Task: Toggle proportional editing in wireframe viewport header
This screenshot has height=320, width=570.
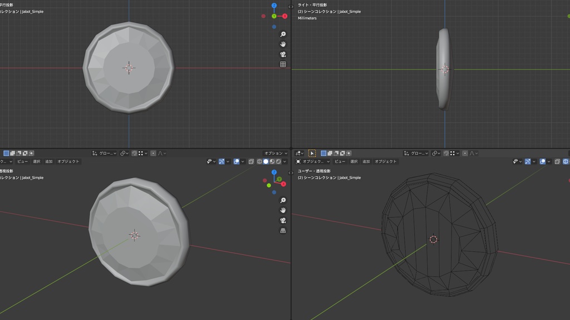Action: [x=465, y=153]
